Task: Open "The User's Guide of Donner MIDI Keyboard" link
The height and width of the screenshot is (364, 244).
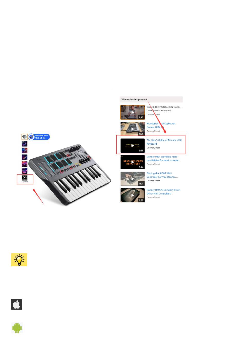Action: pos(164,142)
